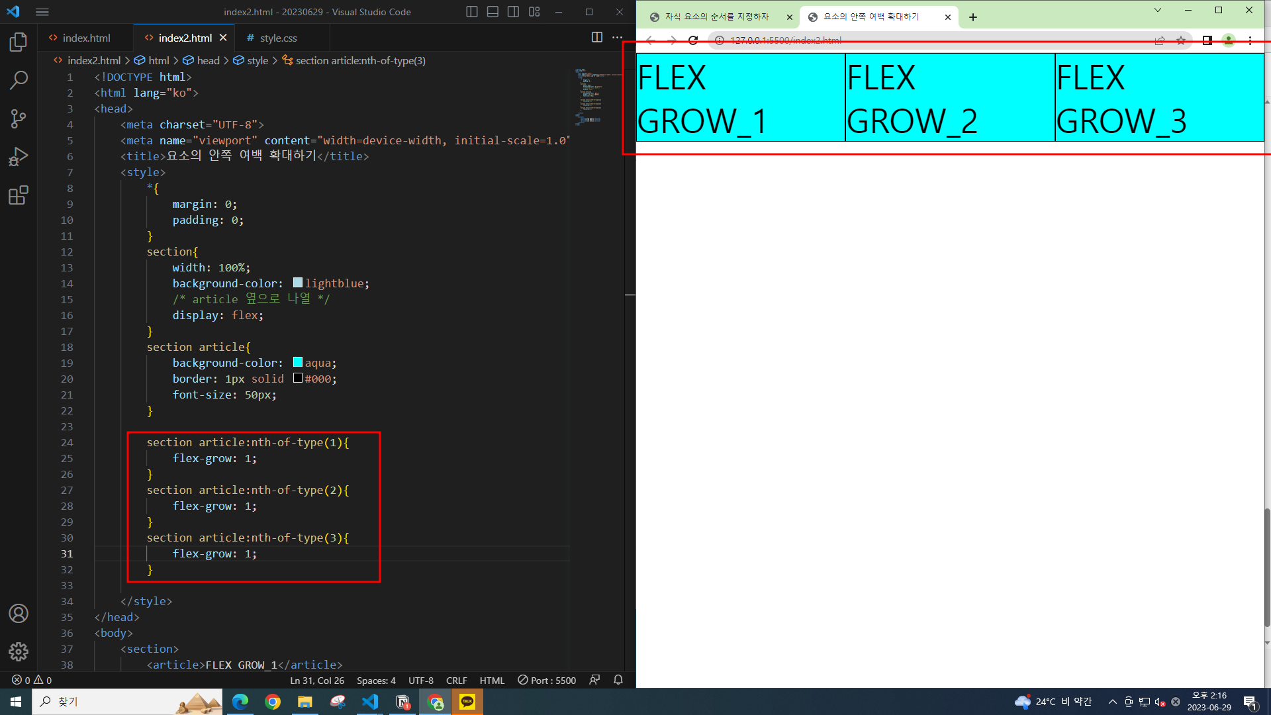Switch to the style.css editor tab
Image resolution: width=1271 pixels, height=715 pixels.
278,38
